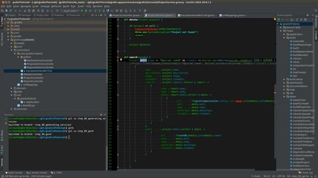This screenshot has width=318, height=178.
Task: Toggle the Run tool window stripe button
Action: pos(2,149)
